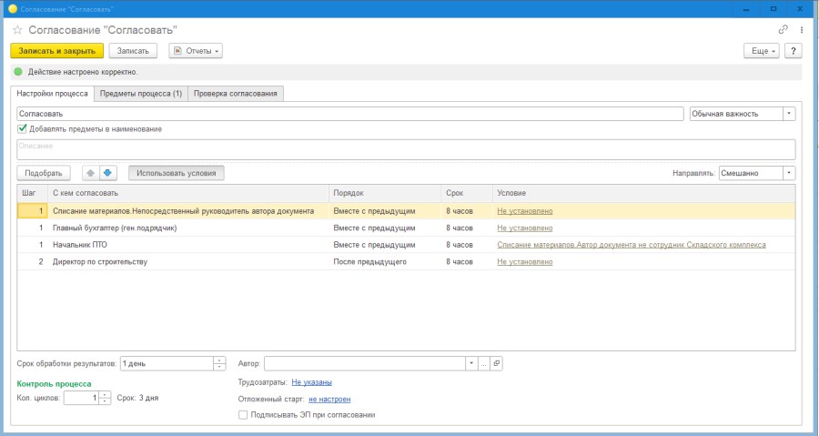The width and height of the screenshot is (819, 436).
Task: Add this form to favorites via star icon
Action: pos(17,29)
